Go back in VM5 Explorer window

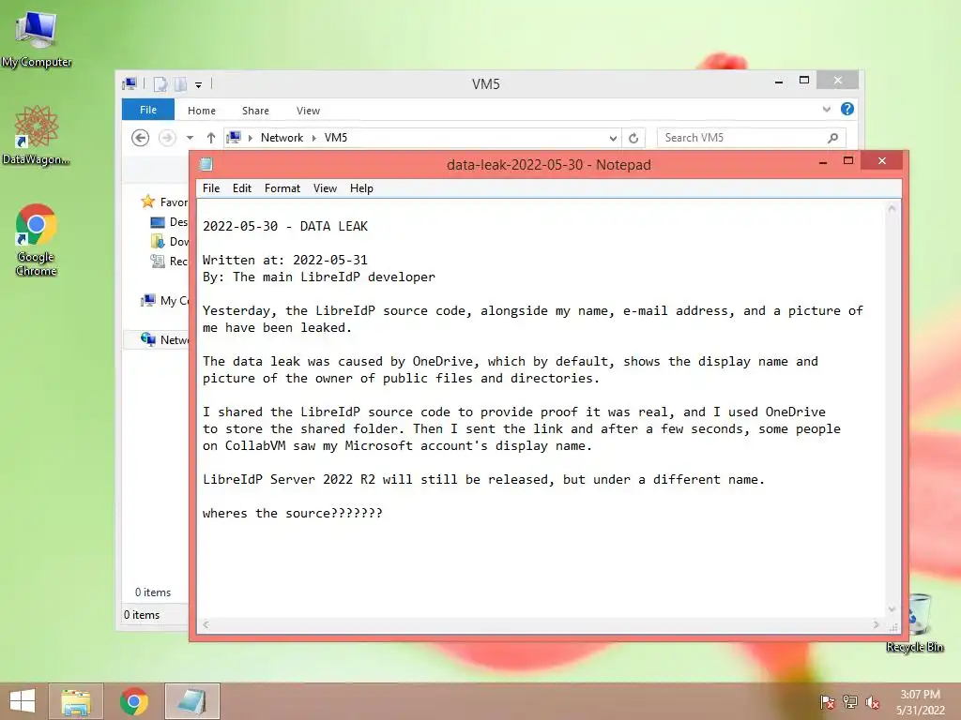point(141,138)
